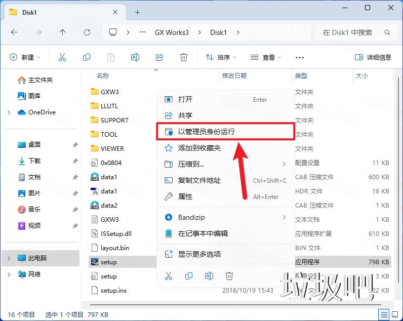The height and width of the screenshot is (321, 403).
Task: Show hidden breadcrumb folders via ellipsis
Action: tap(143, 32)
